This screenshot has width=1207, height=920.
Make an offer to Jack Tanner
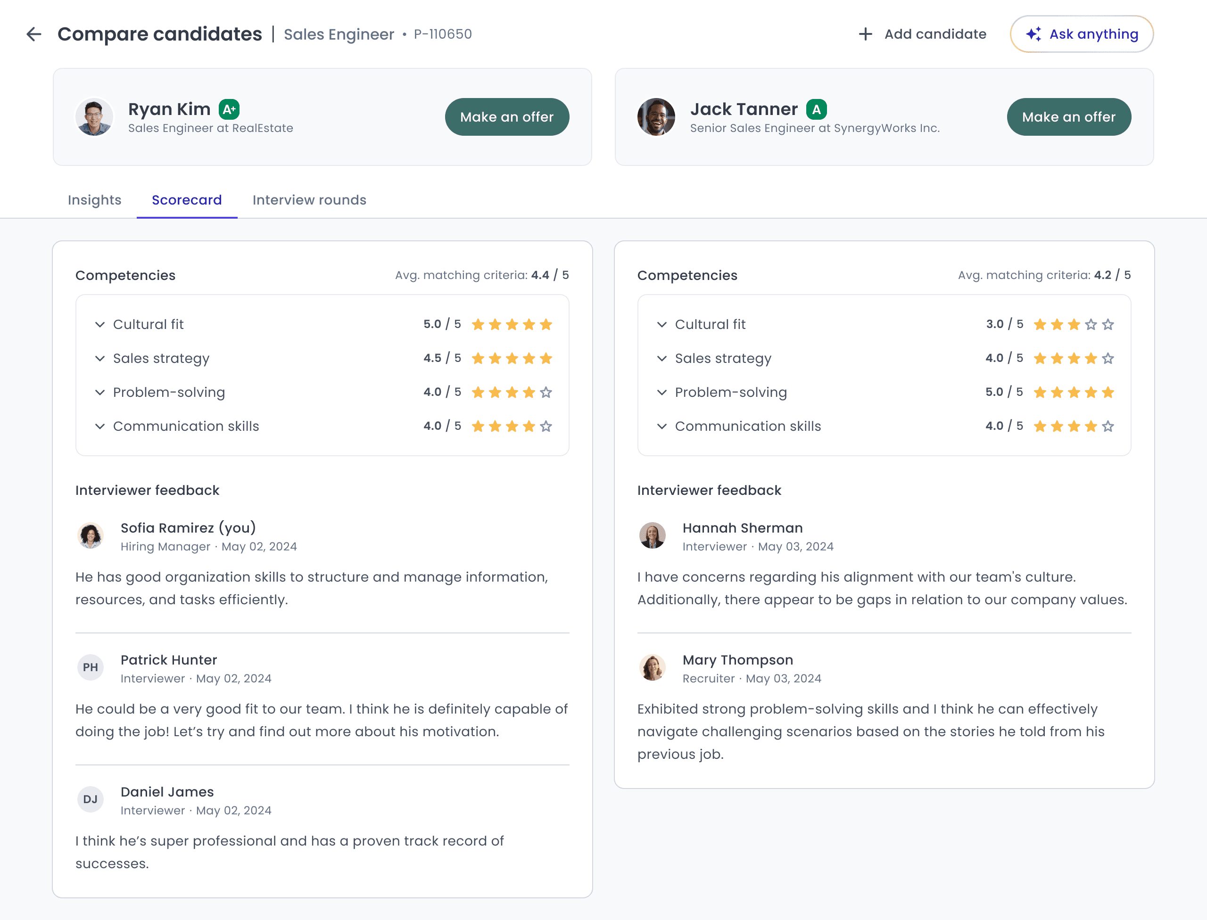(1068, 116)
